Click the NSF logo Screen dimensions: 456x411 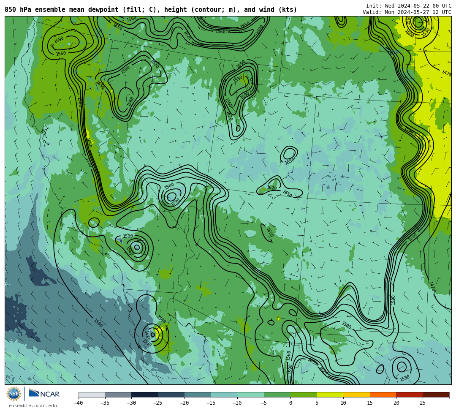pyautogui.click(x=14, y=394)
